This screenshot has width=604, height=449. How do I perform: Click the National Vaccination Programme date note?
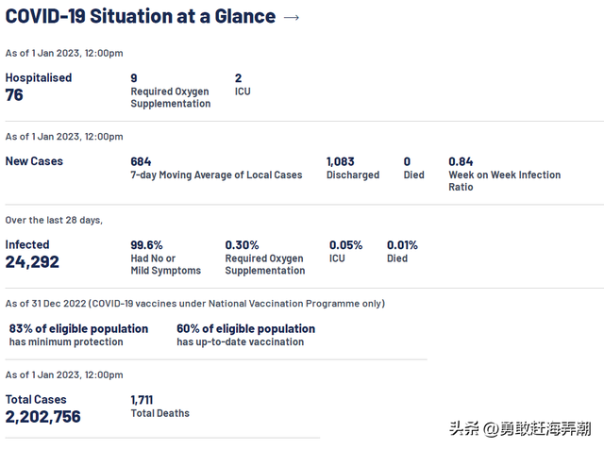pos(194,304)
